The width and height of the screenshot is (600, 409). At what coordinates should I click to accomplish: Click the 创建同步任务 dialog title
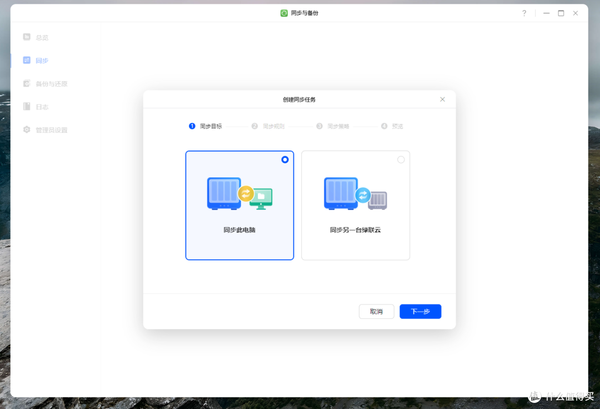299,99
